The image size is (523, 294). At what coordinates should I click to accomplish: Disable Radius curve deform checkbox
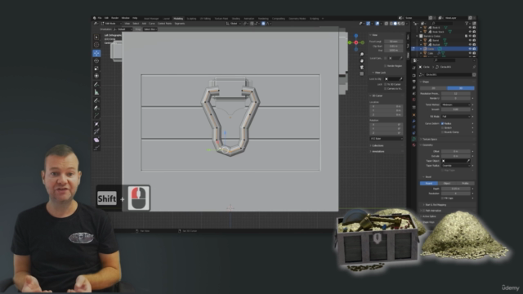pos(443,123)
